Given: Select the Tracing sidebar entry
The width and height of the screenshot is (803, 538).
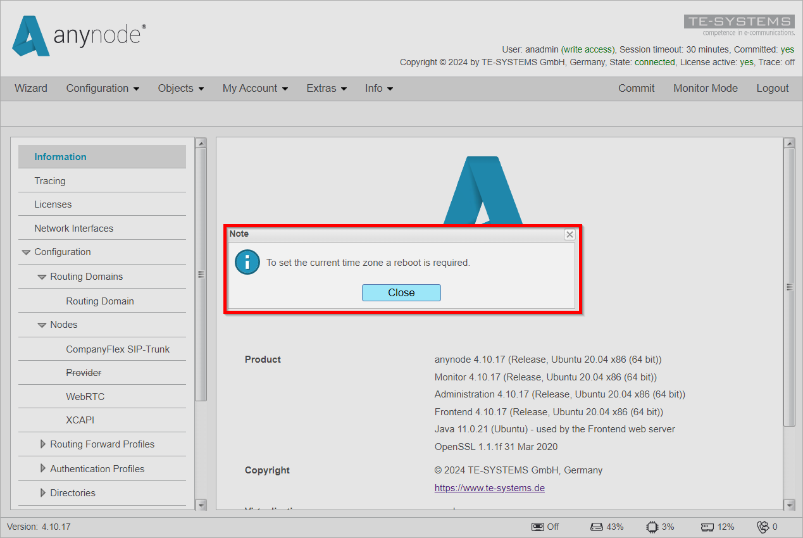Looking at the screenshot, I should click(49, 180).
